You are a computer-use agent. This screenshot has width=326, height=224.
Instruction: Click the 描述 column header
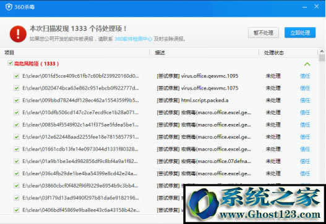[x=160, y=52]
